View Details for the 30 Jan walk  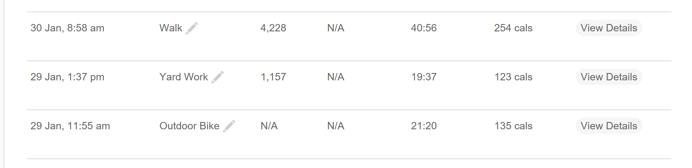609,28
